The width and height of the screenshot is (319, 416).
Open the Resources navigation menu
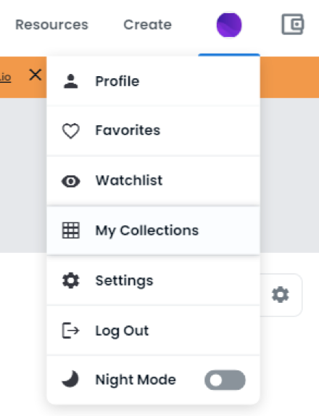click(x=51, y=25)
